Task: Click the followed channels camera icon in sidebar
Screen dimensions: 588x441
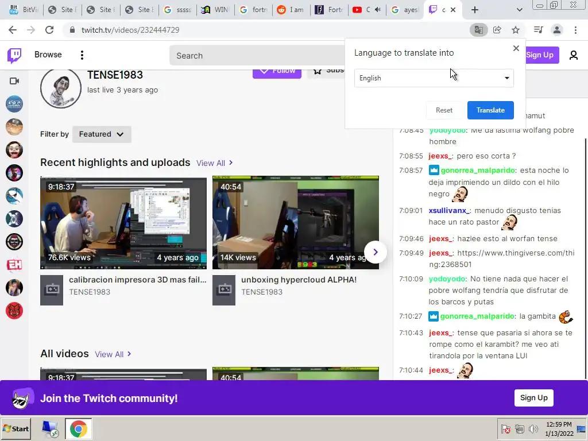Action: (14, 81)
